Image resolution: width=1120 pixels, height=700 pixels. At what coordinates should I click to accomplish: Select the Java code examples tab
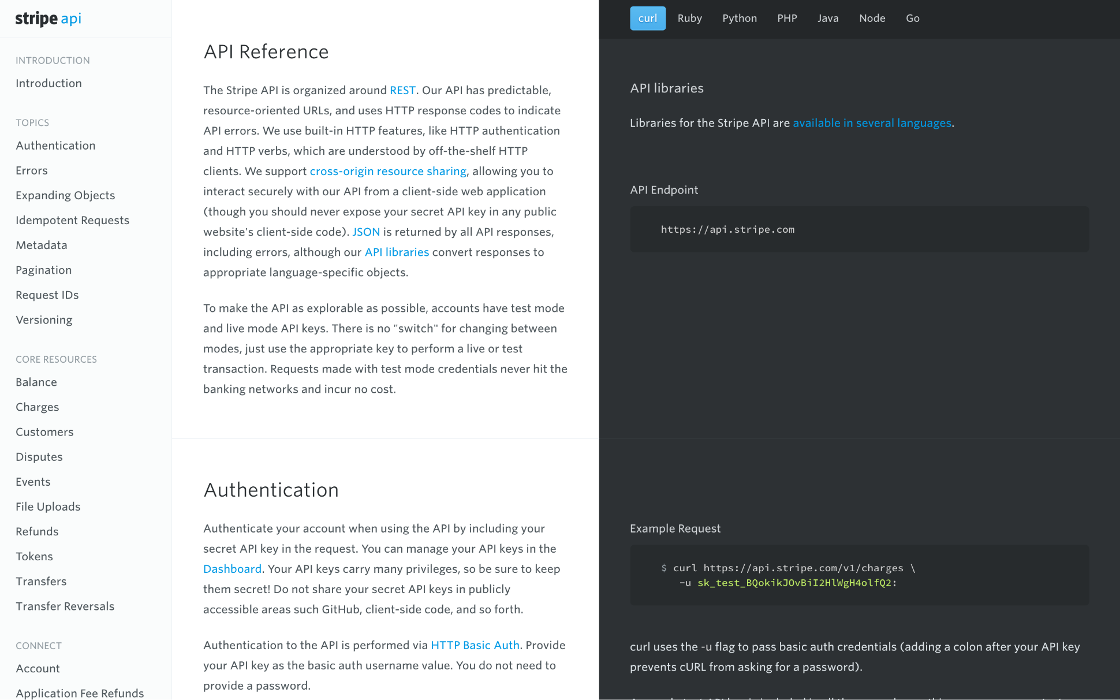[x=828, y=18]
